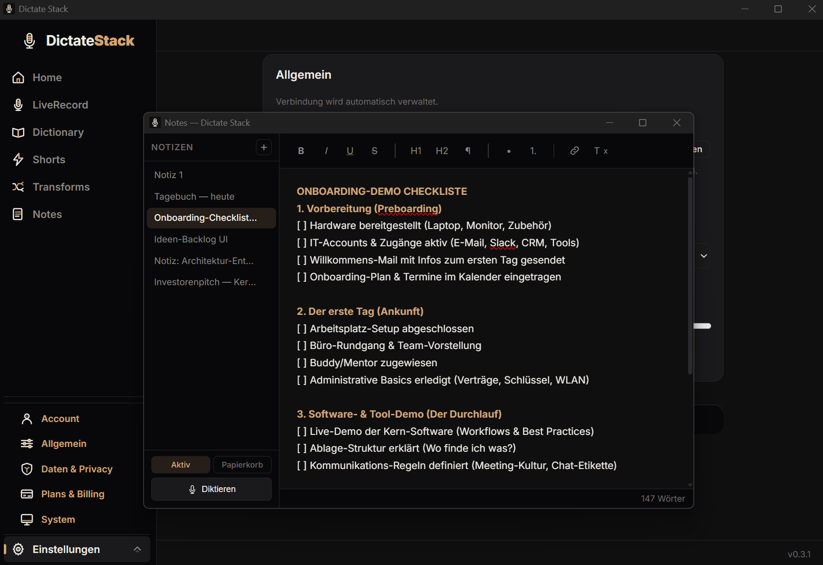Add a new note with plus button
Image resolution: width=823 pixels, height=565 pixels.
point(264,147)
